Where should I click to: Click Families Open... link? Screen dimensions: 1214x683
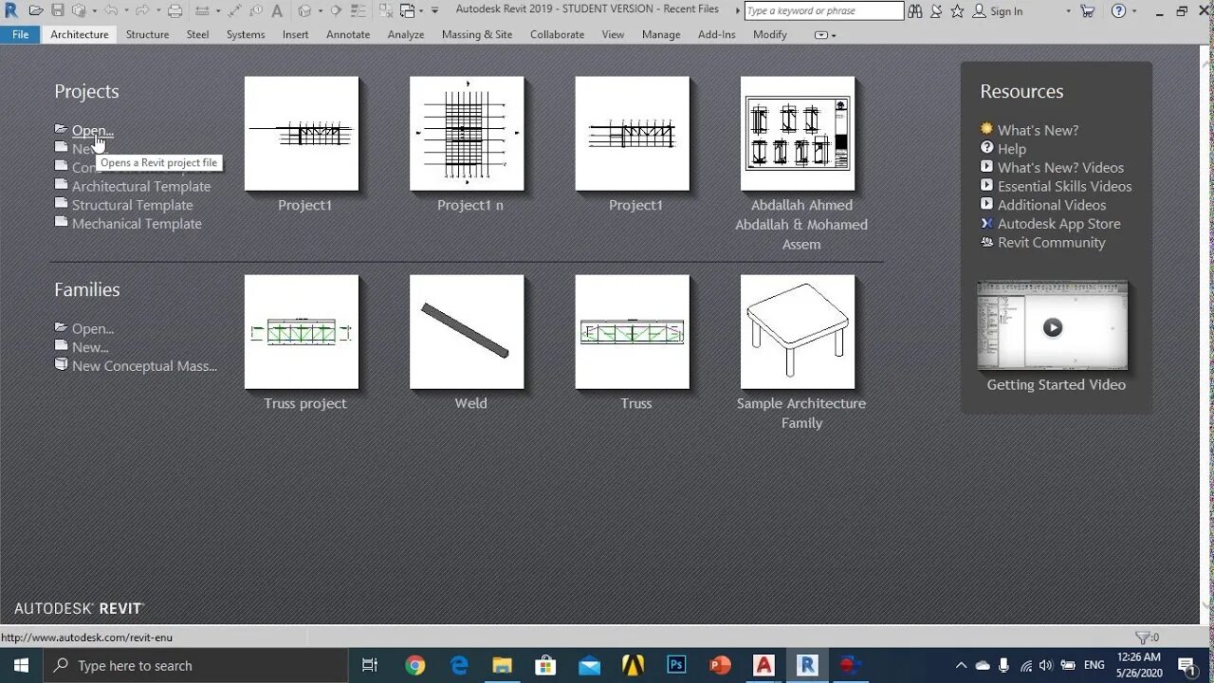[x=93, y=328]
